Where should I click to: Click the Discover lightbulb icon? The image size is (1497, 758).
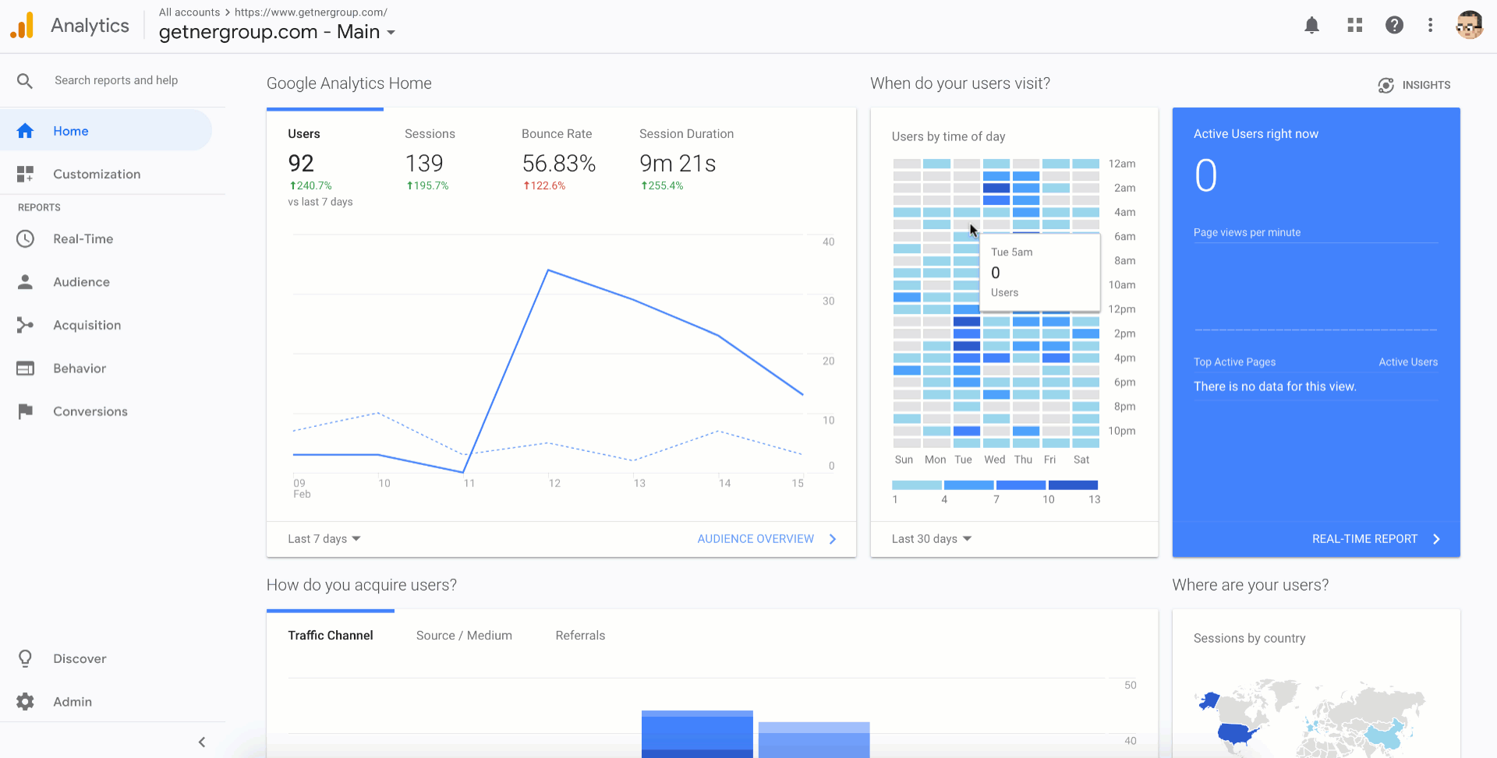[25, 658]
